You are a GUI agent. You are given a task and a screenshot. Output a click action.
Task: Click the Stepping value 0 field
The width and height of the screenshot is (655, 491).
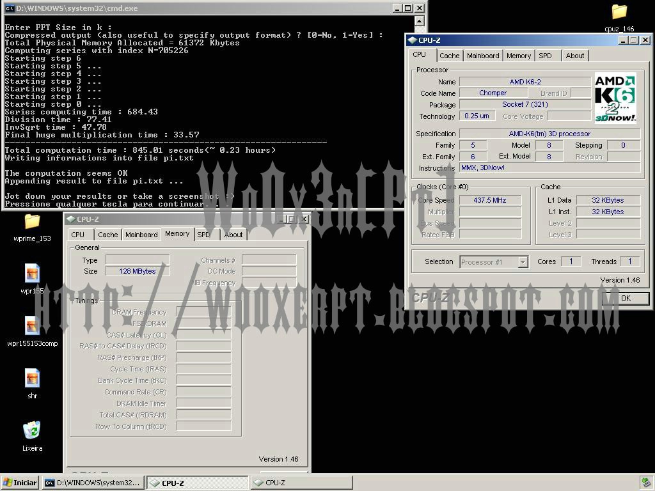tap(623, 145)
